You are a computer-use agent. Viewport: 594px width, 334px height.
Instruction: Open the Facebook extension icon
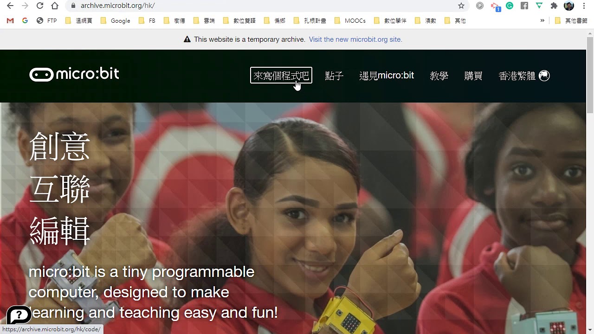pos(524,6)
